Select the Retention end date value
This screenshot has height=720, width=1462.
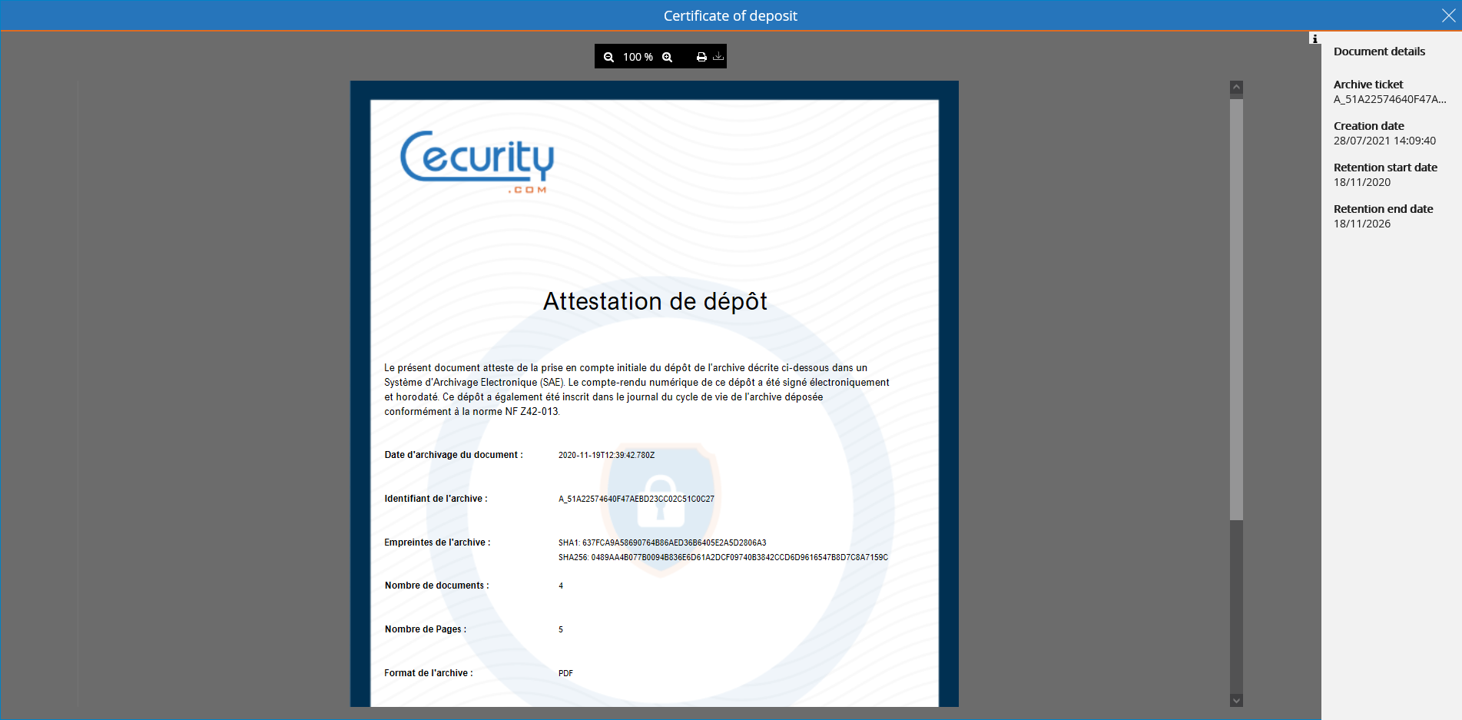(1361, 224)
